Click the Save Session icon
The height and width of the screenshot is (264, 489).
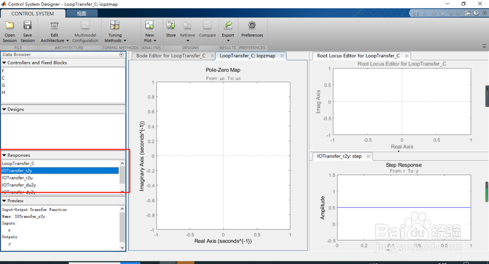pos(27,25)
